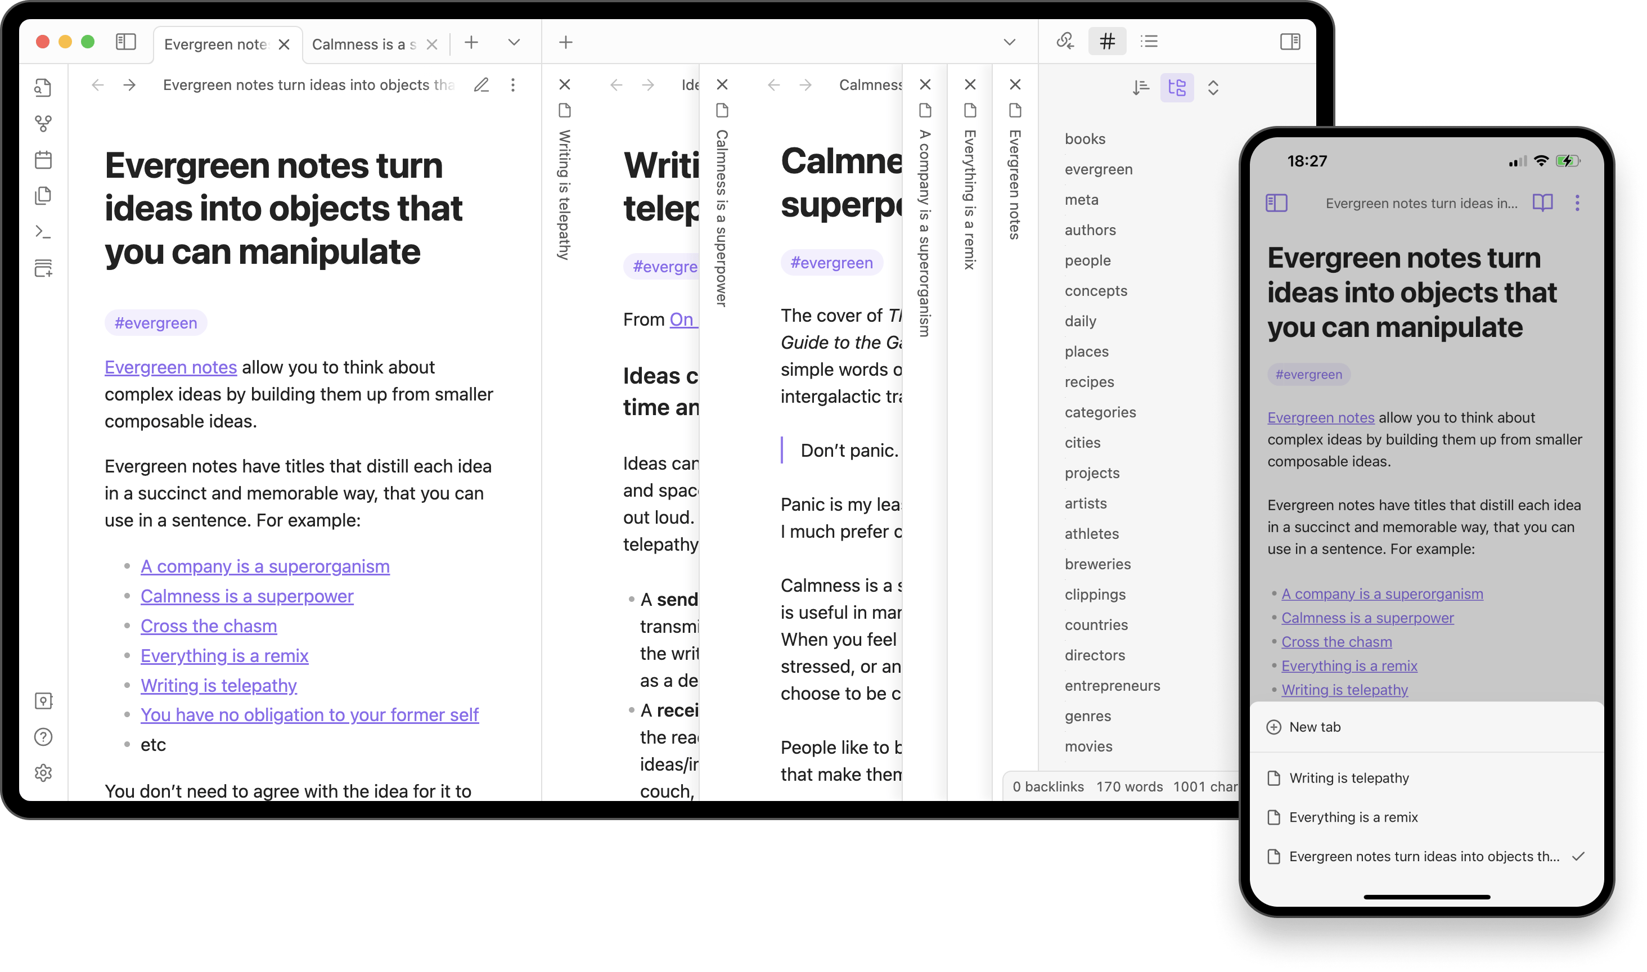Add a new tab next to Calmness tab

[471, 43]
